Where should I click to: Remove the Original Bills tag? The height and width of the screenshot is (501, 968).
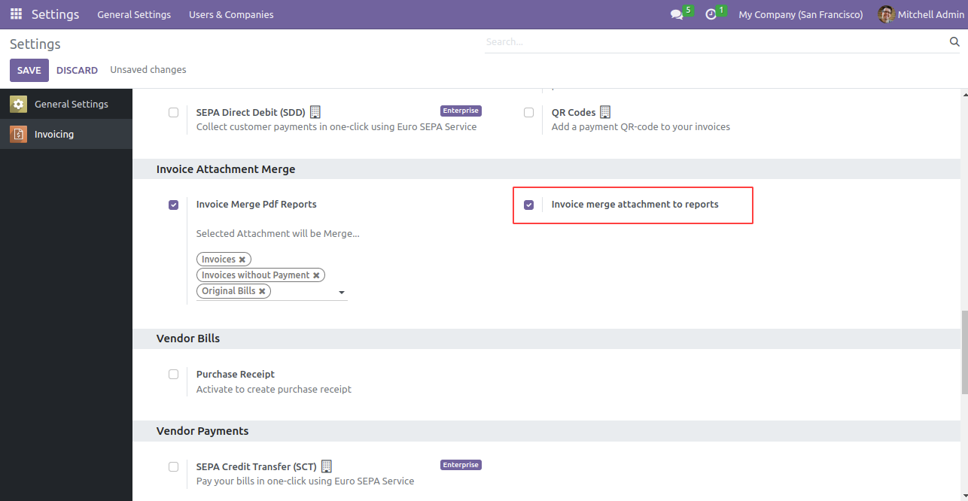click(x=262, y=291)
